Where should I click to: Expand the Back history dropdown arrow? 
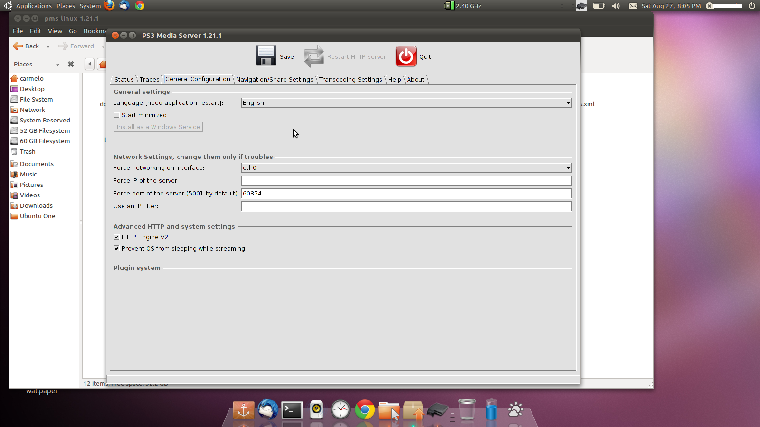click(x=48, y=46)
